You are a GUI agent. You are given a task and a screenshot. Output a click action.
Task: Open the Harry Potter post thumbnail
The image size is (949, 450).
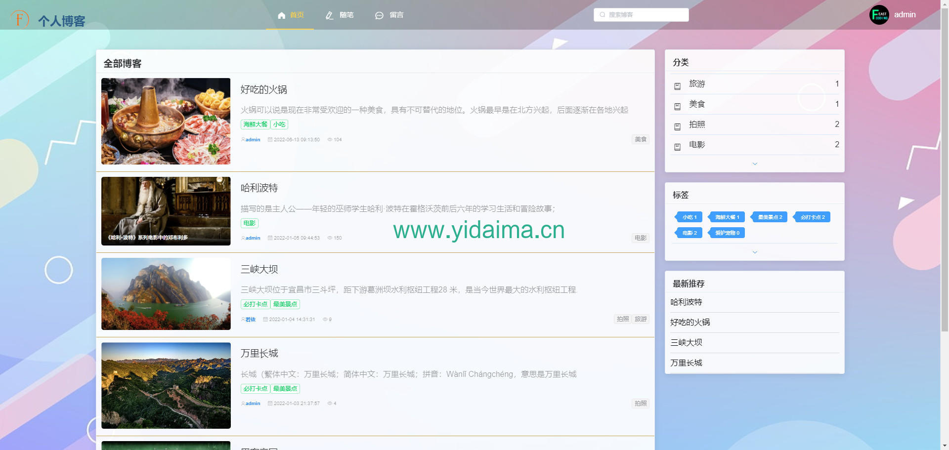pos(166,211)
